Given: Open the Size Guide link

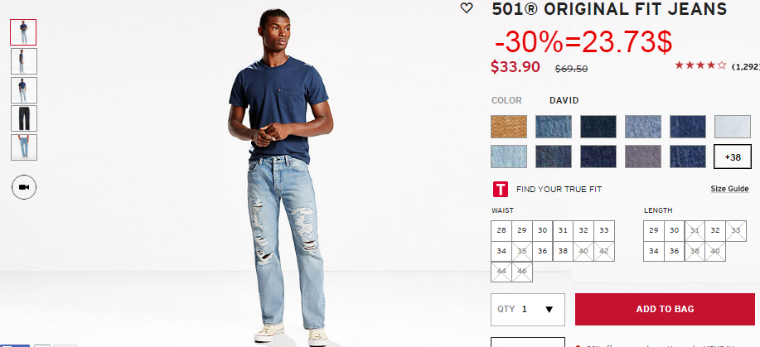Looking at the screenshot, I should click(729, 189).
